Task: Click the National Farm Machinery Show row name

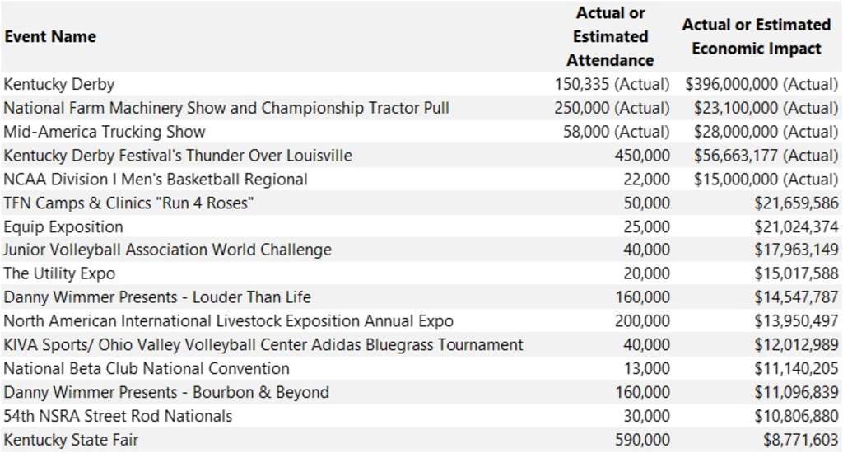Action: pyautogui.click(x=226, y=108)
